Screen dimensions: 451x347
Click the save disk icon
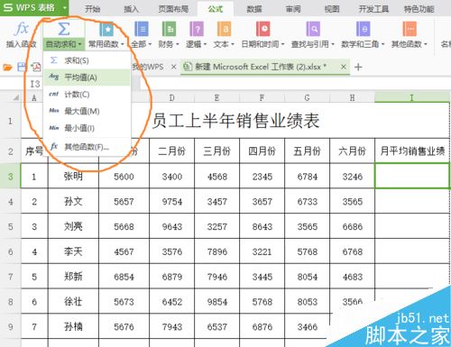21,67
